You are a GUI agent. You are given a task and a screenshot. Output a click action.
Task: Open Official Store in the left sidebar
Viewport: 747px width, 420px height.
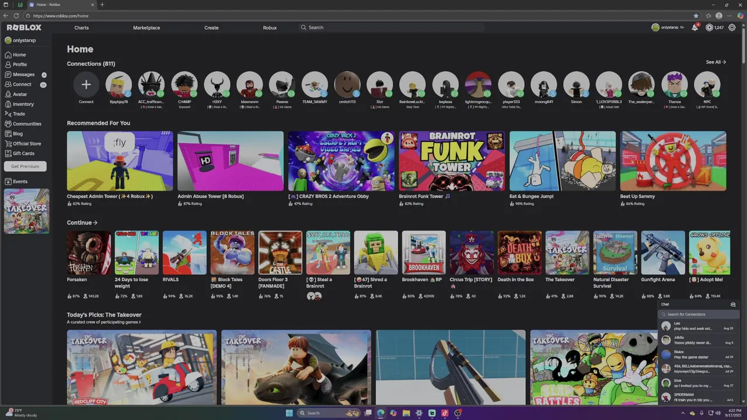(x=23, y=143)
